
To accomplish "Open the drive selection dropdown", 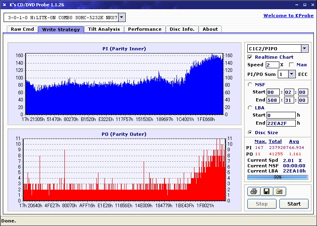I will click(x=122, y=17).
